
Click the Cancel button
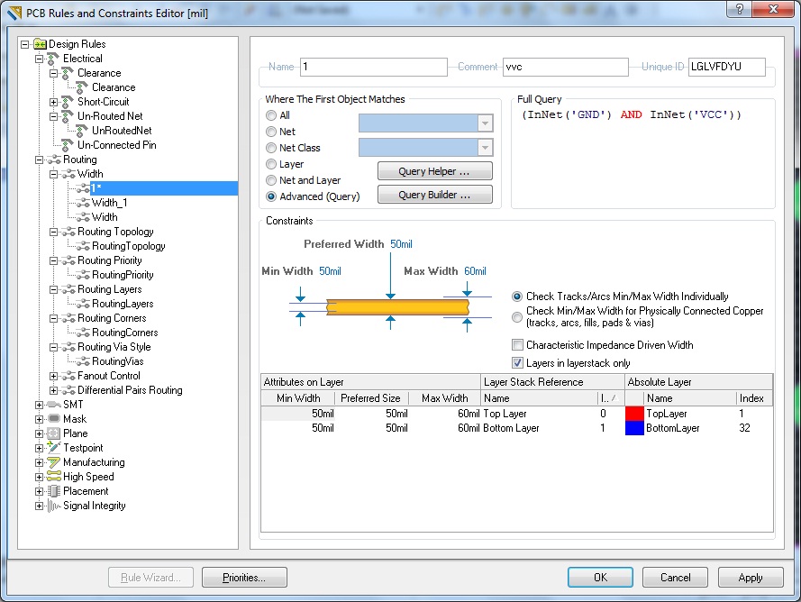(675, 578)
